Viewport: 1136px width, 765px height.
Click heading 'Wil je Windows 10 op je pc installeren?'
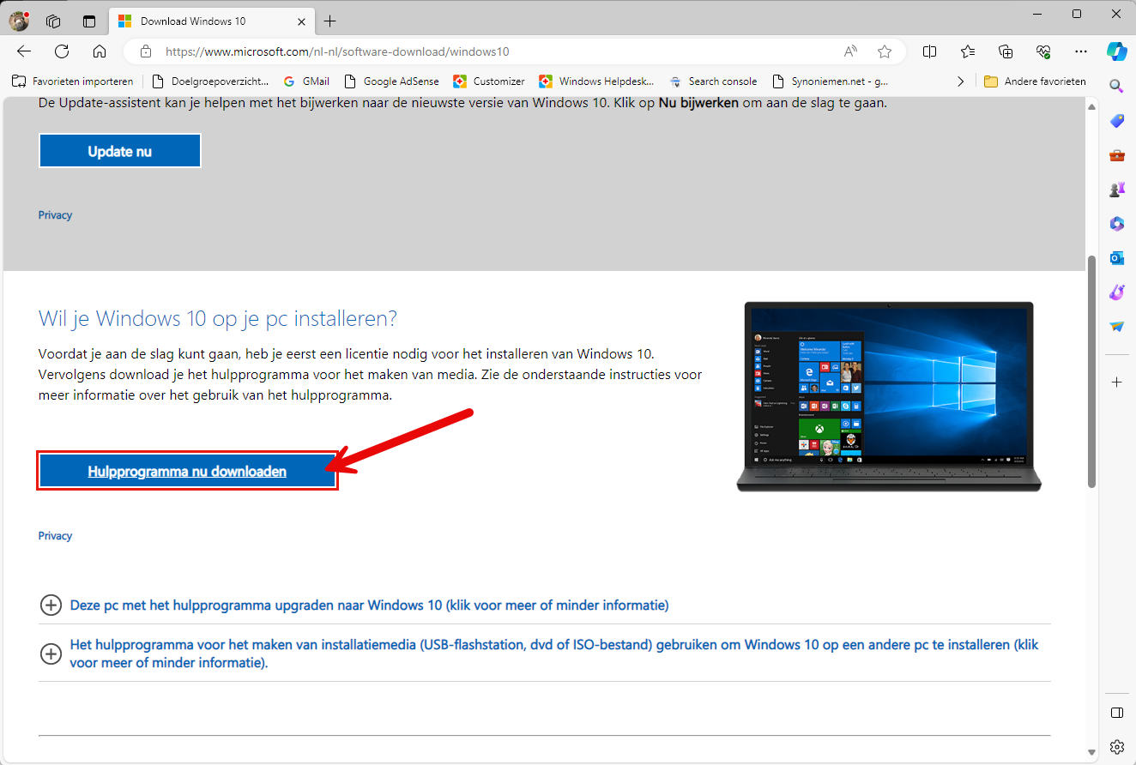point(218,319)
